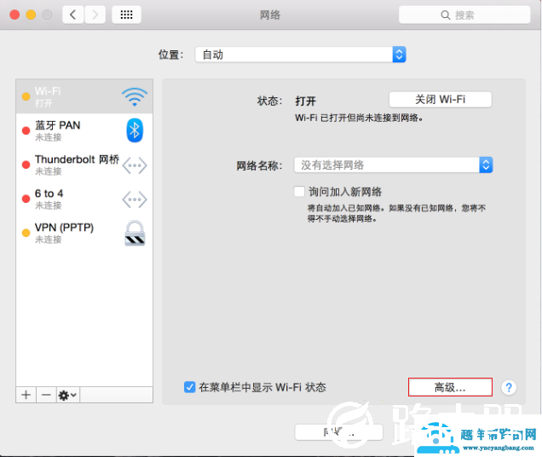The width and height of the screenshot is (542, 457).
Task: Click the Wi-Fi signal icon
Action: click(135, 97)
